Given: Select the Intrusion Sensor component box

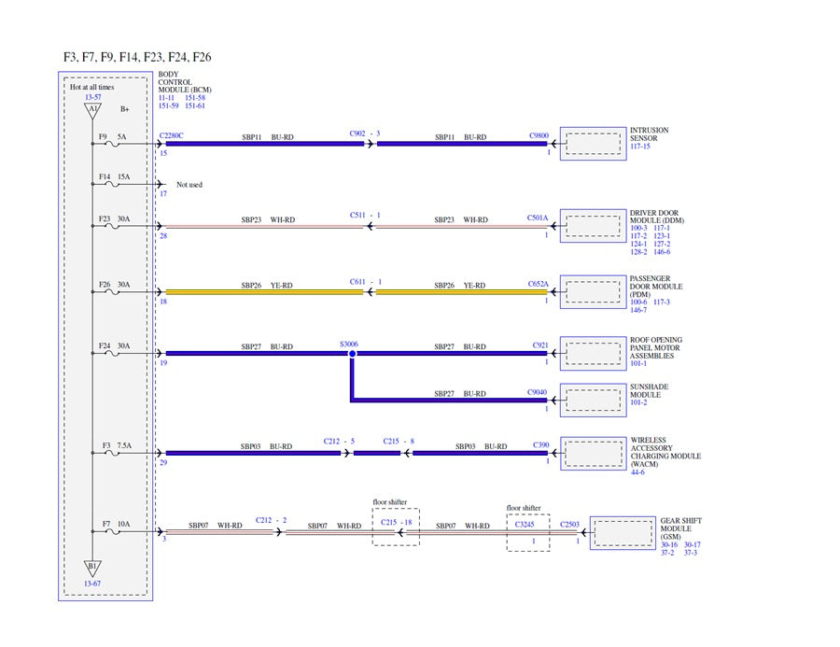Looking at the screenshot, I should tap(593, 143).
